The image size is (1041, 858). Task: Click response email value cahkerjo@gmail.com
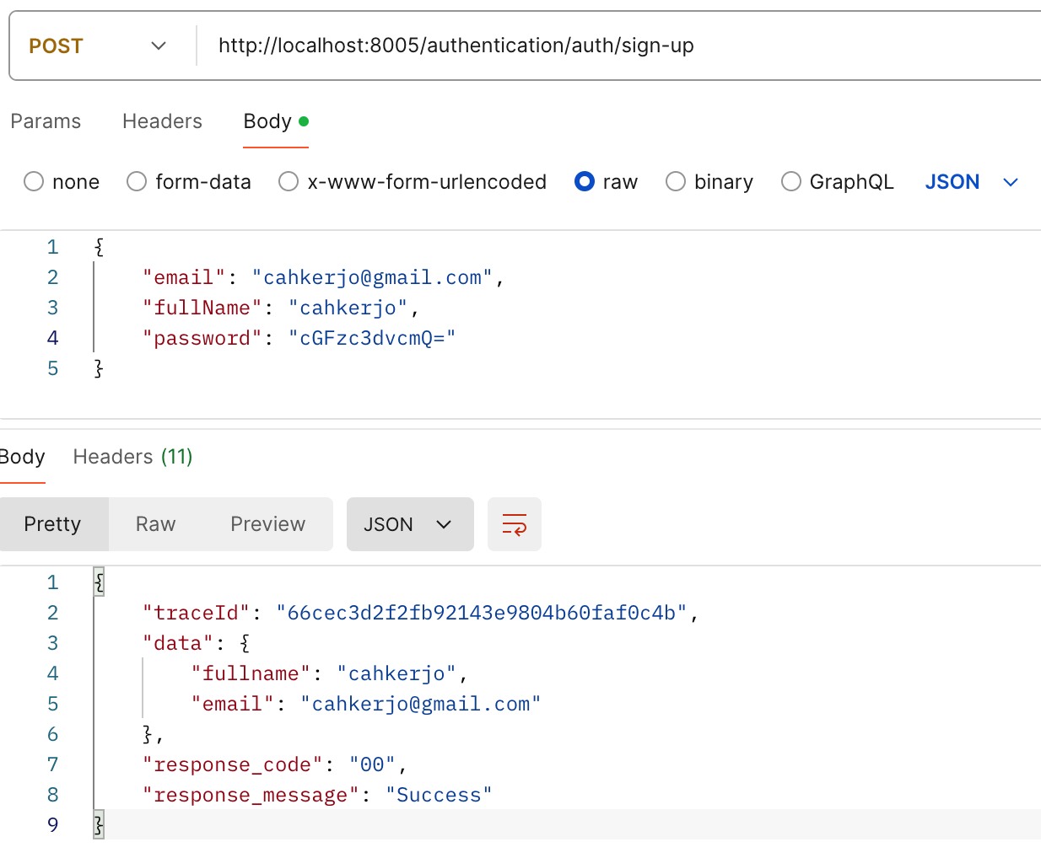[421, 705]
